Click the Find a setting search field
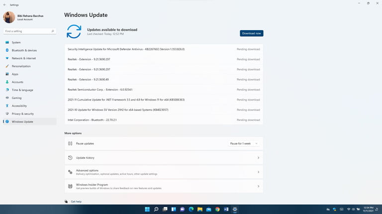Screen dimensions: 382x214 (30, 31)
